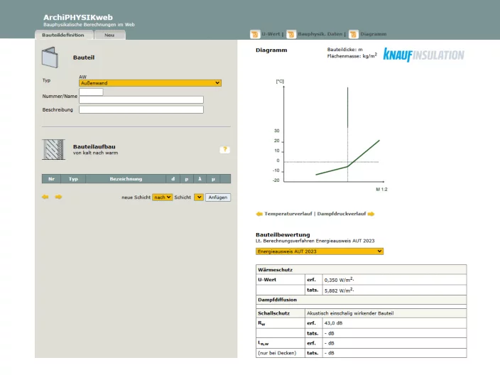The width and height of the screenshot is (500, 375).
Task: Open the Typ dropdown showing Außenwand
Action: (150, 83)
